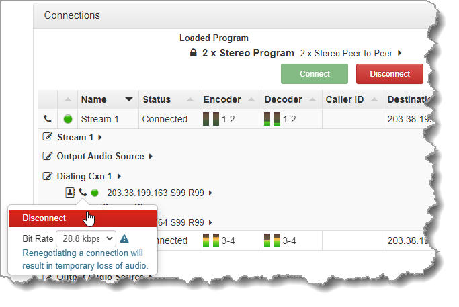Expand the 2 x Stereo Peer-to-Peer program arrow

(400, 53)
